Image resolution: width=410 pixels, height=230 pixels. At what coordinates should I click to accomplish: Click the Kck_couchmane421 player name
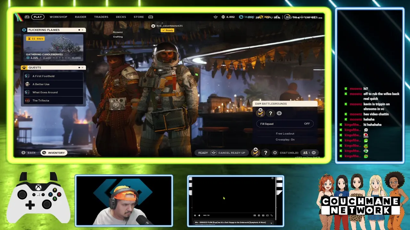click(x=169, y=26)
